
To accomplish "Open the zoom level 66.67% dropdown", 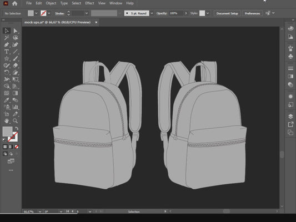I will 40,211.
